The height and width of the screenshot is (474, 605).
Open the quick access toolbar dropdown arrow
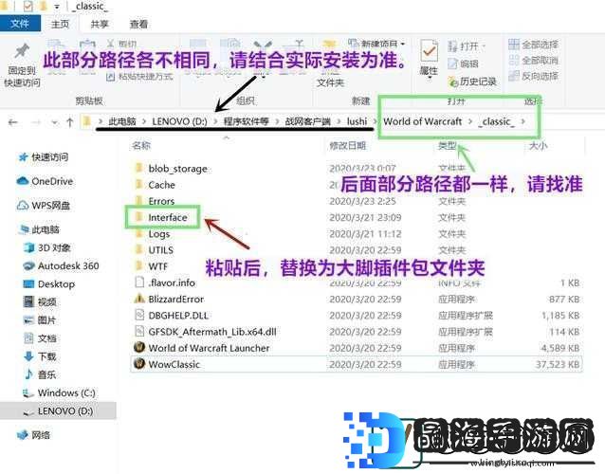coord(57,7)
